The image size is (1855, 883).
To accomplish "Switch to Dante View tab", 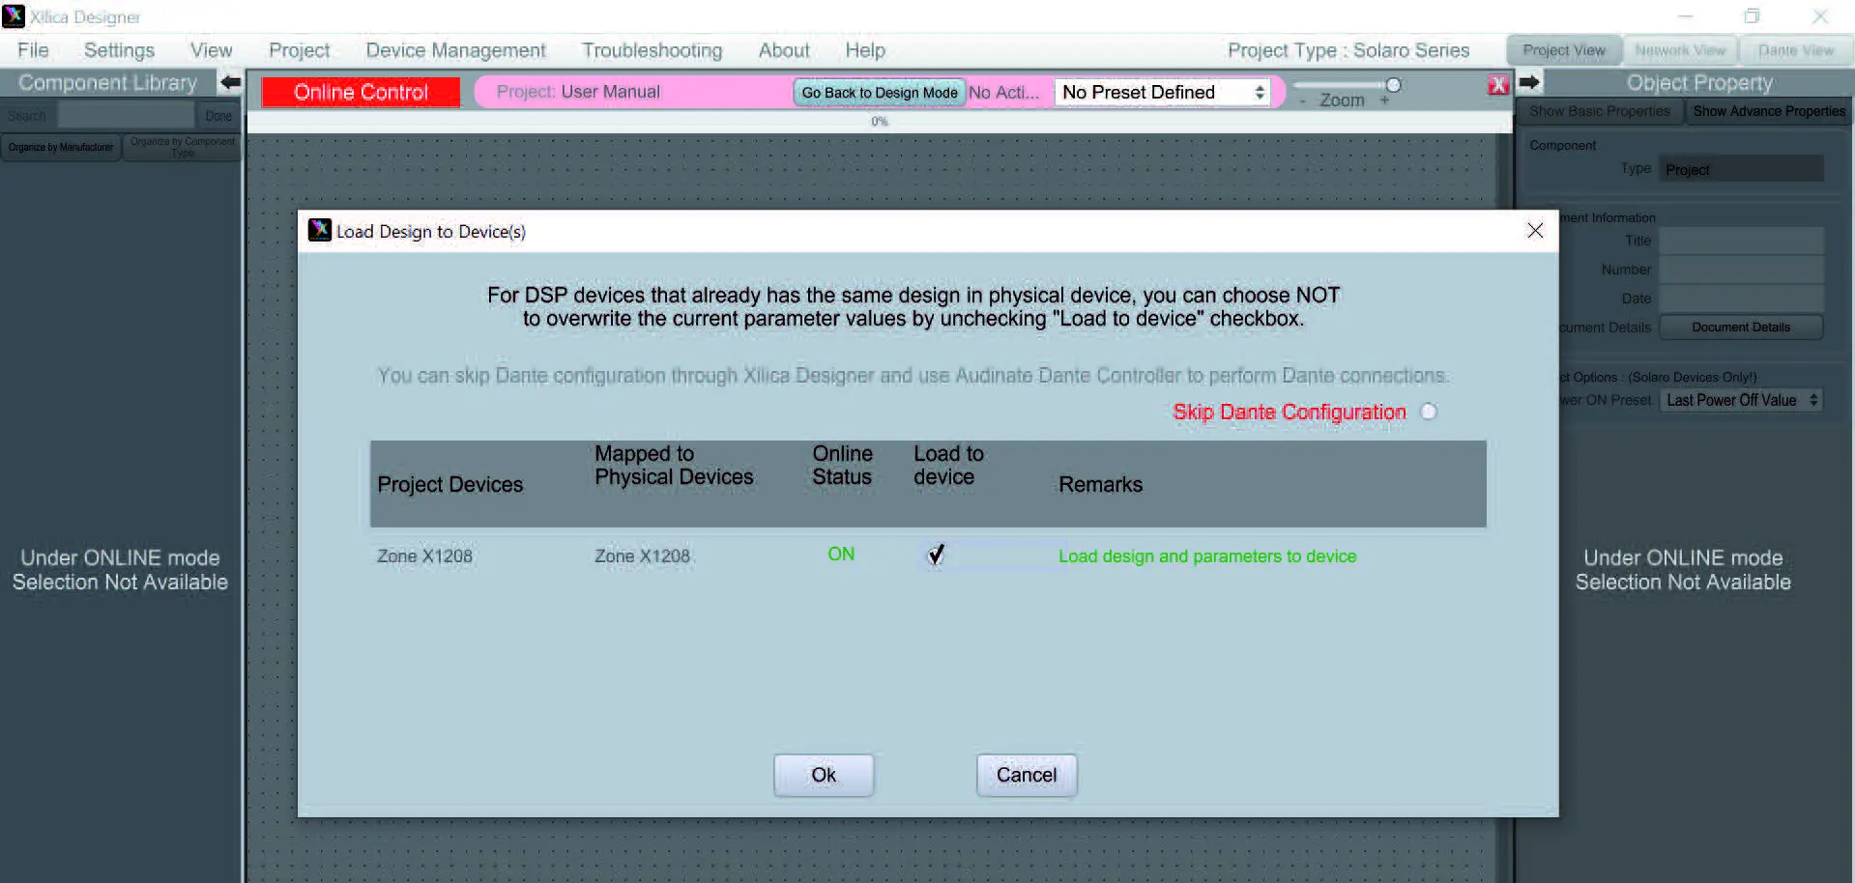I will click(x=1796, y=50).
